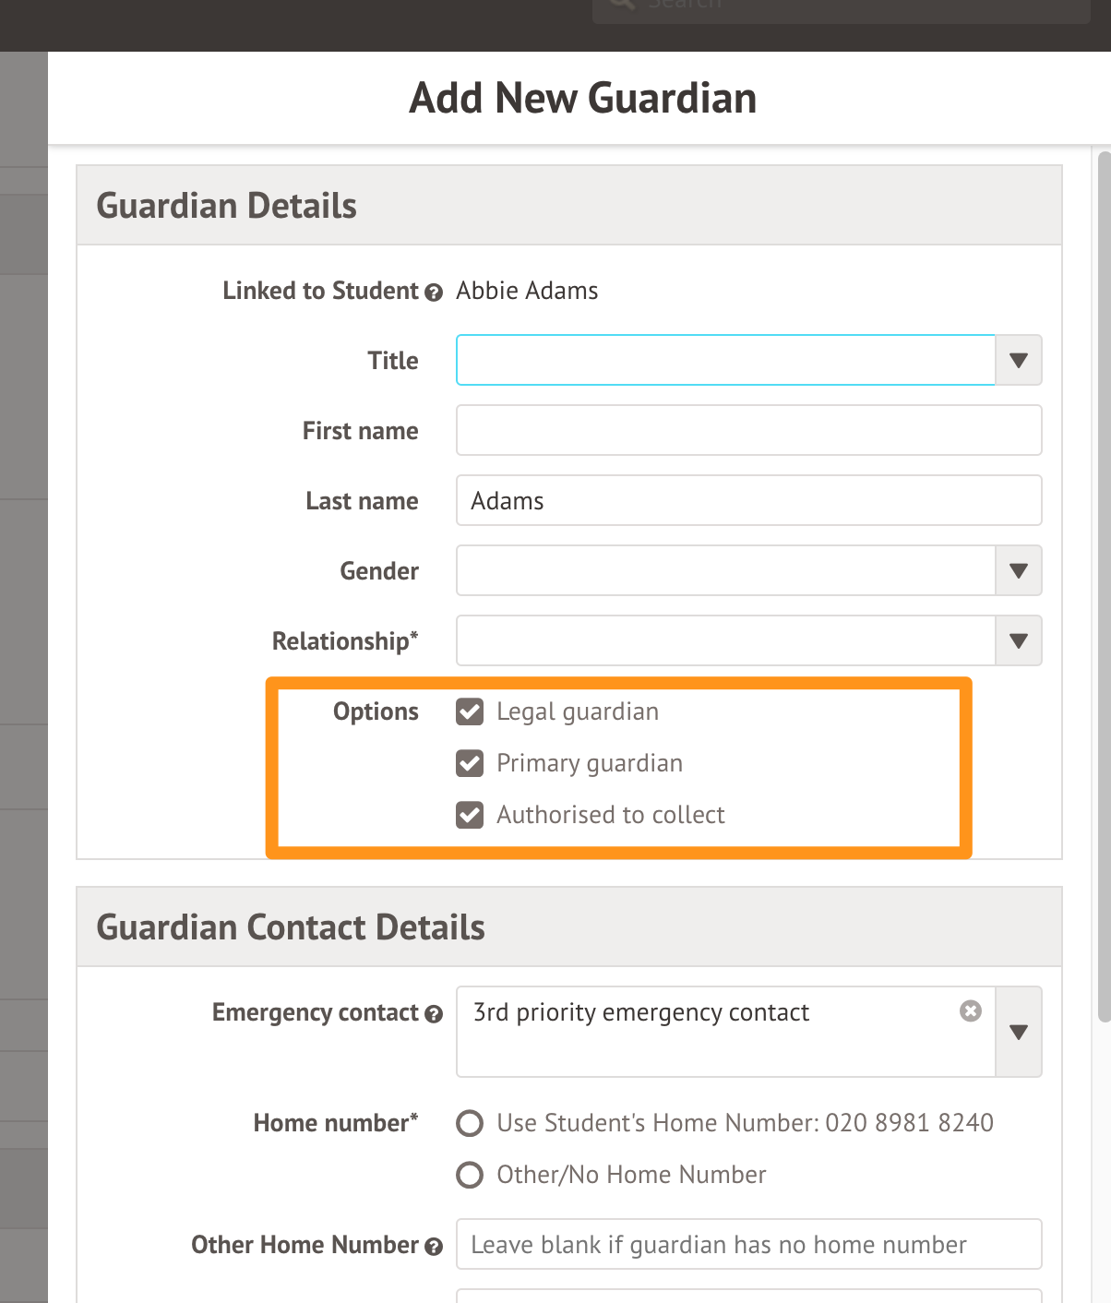Click the Other Home Number text box
Viewport: 1111px width, 1303px height.
click(x=748, y=1244)
